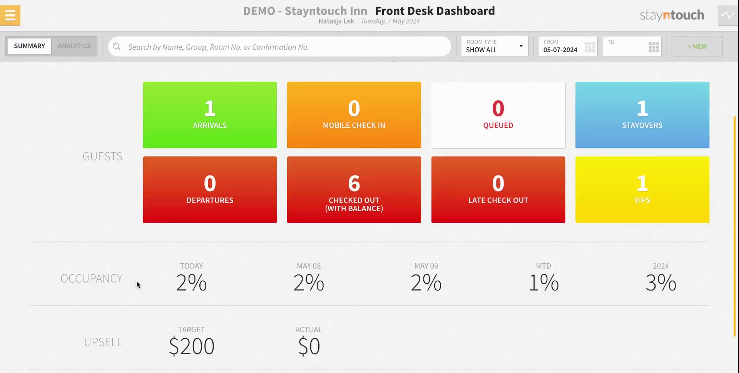Open the Departures tile
Image resolution: width=739 pixels, height=373 pixels.
210,190
